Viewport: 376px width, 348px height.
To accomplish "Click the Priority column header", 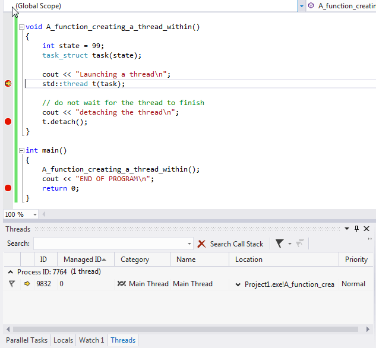I will tap(356, 260).
